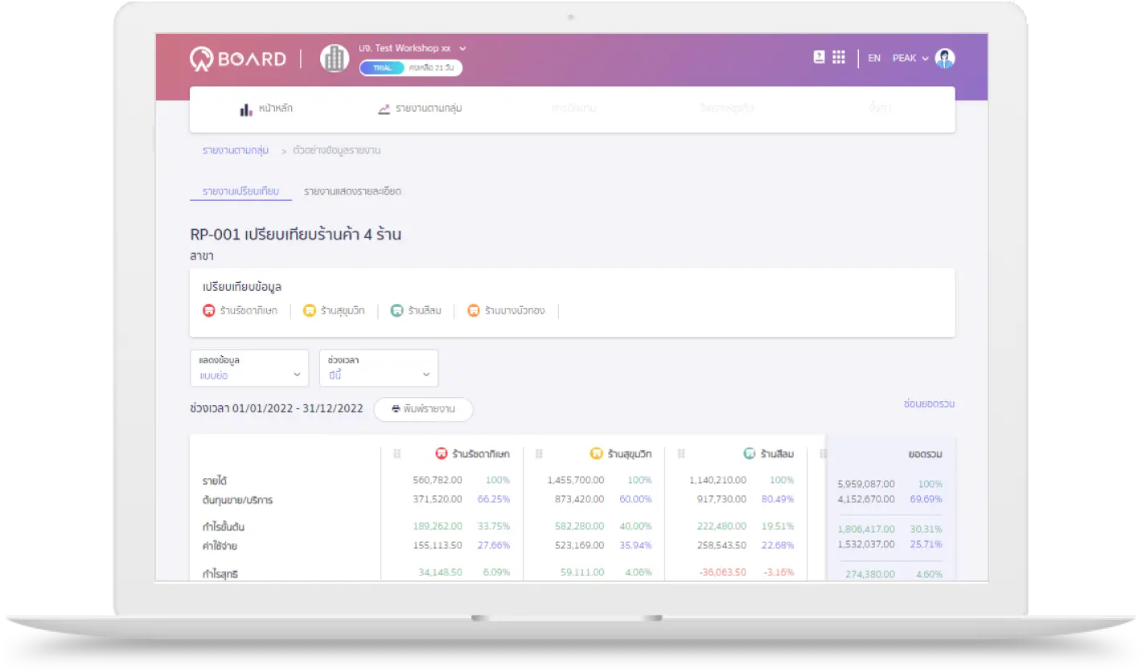Click the 1,140,210.00 revenue value
The height and width of the screenshot is (672, 1142).
point(717,480)
